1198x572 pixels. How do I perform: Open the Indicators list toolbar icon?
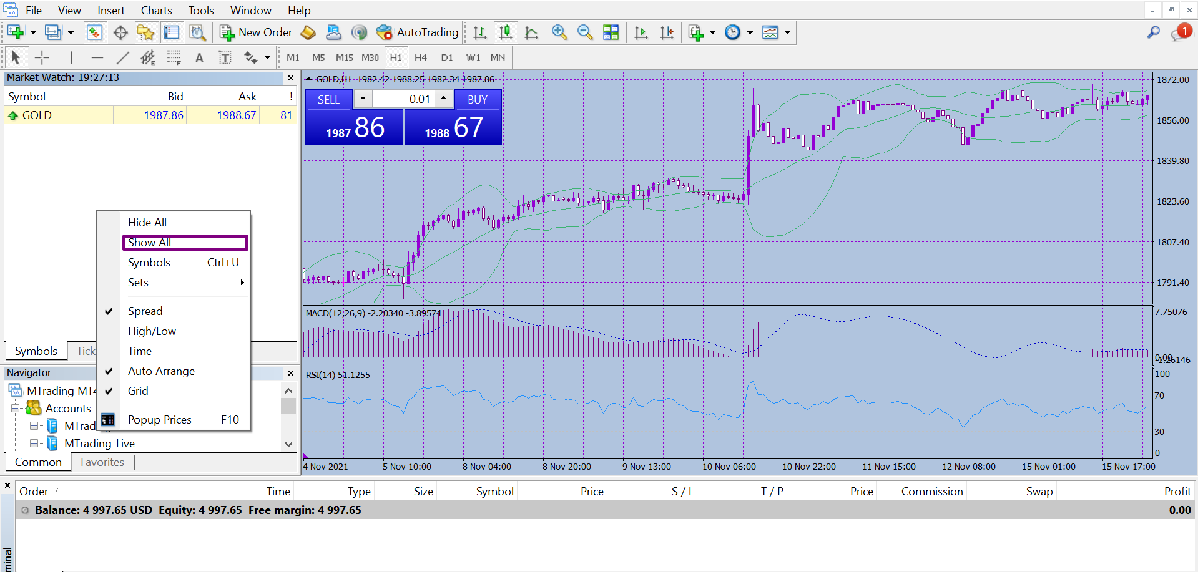pyautogui.click(x=695, y=32)
